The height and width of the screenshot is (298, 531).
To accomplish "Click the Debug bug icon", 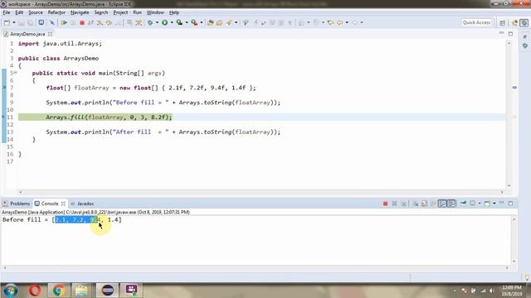I will (150, 22).
